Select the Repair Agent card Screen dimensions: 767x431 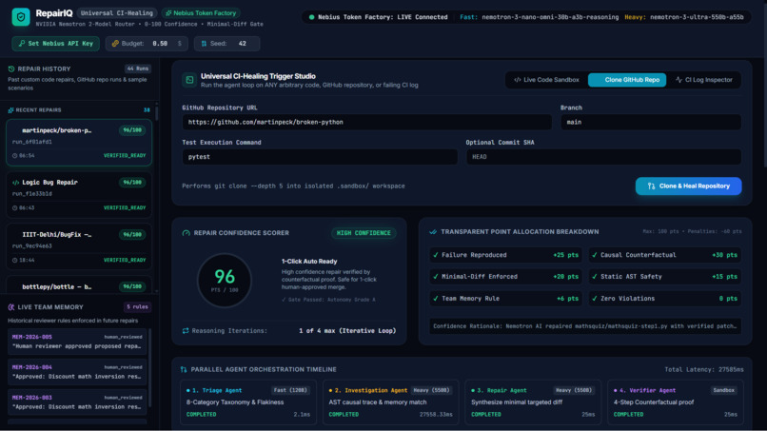pyautogui.click(x=533, y=402)
